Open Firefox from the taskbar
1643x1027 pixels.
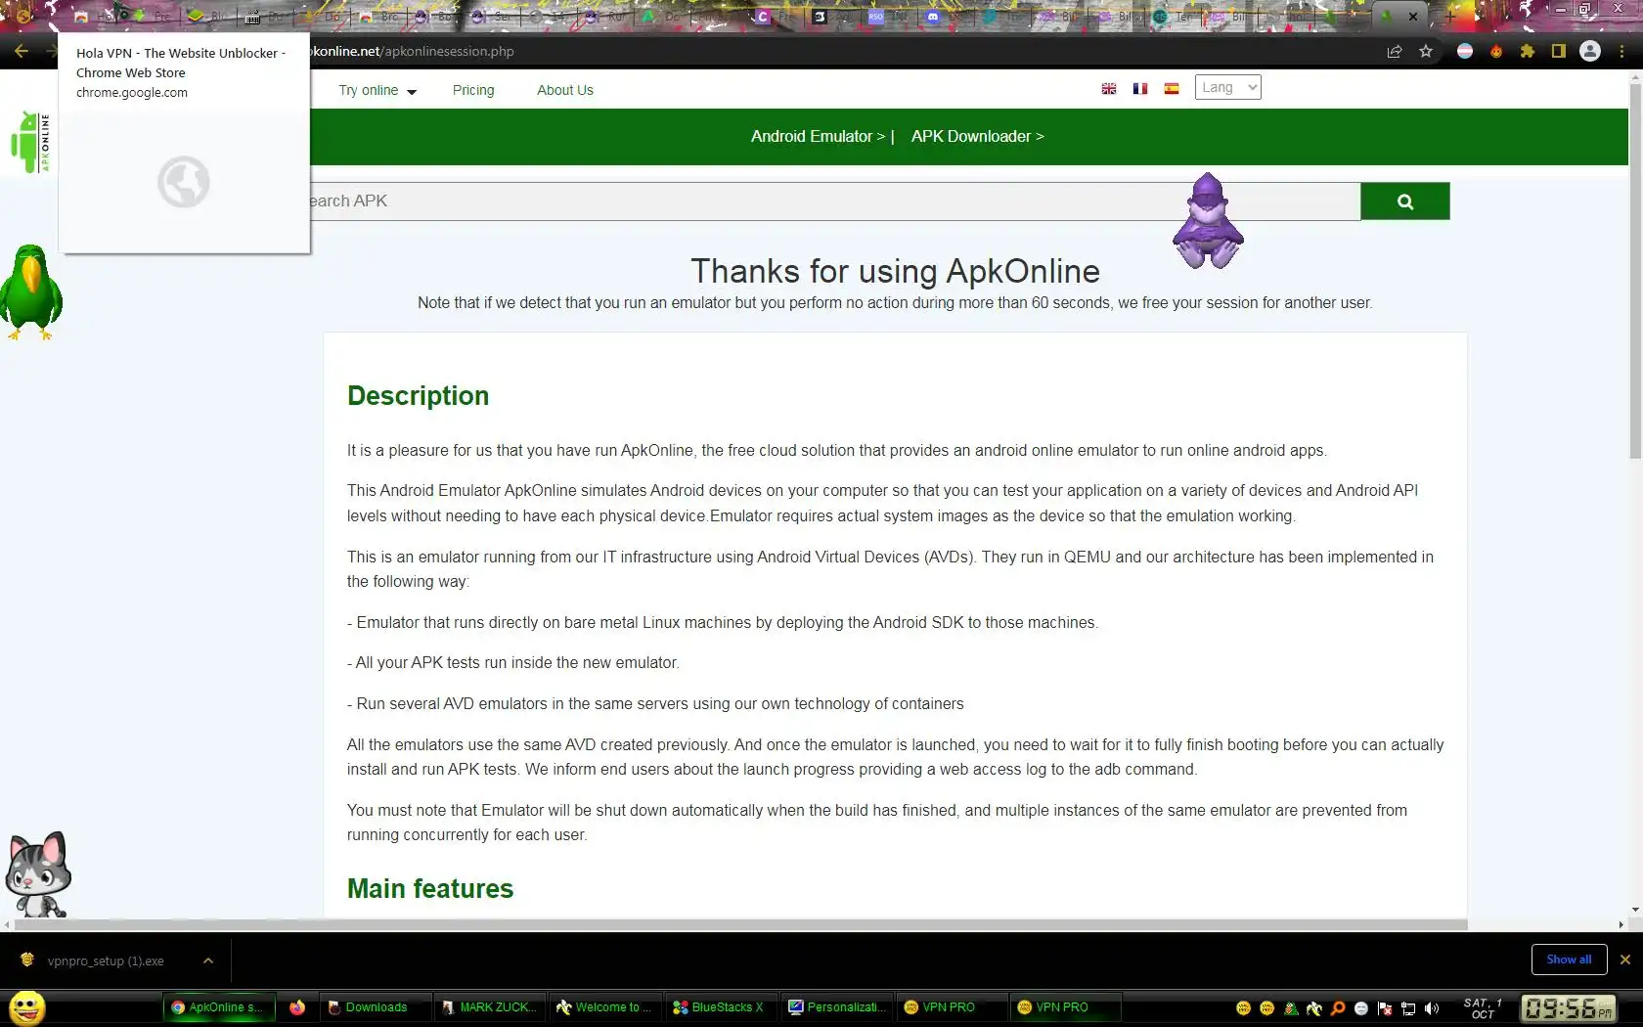(x=297, y=1007)
